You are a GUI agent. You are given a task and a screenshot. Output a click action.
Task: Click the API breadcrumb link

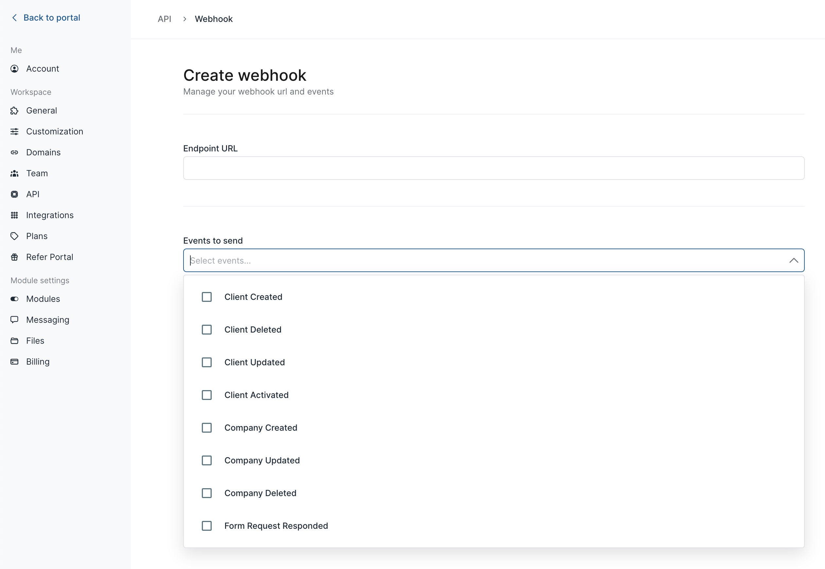pyautogui.click(x=164, y=19)
